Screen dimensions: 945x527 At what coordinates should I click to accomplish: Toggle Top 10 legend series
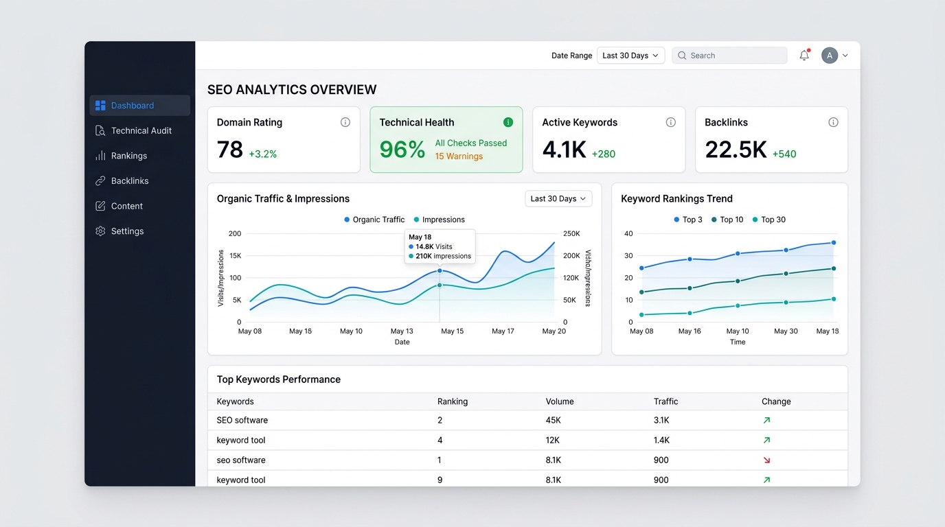727,220
